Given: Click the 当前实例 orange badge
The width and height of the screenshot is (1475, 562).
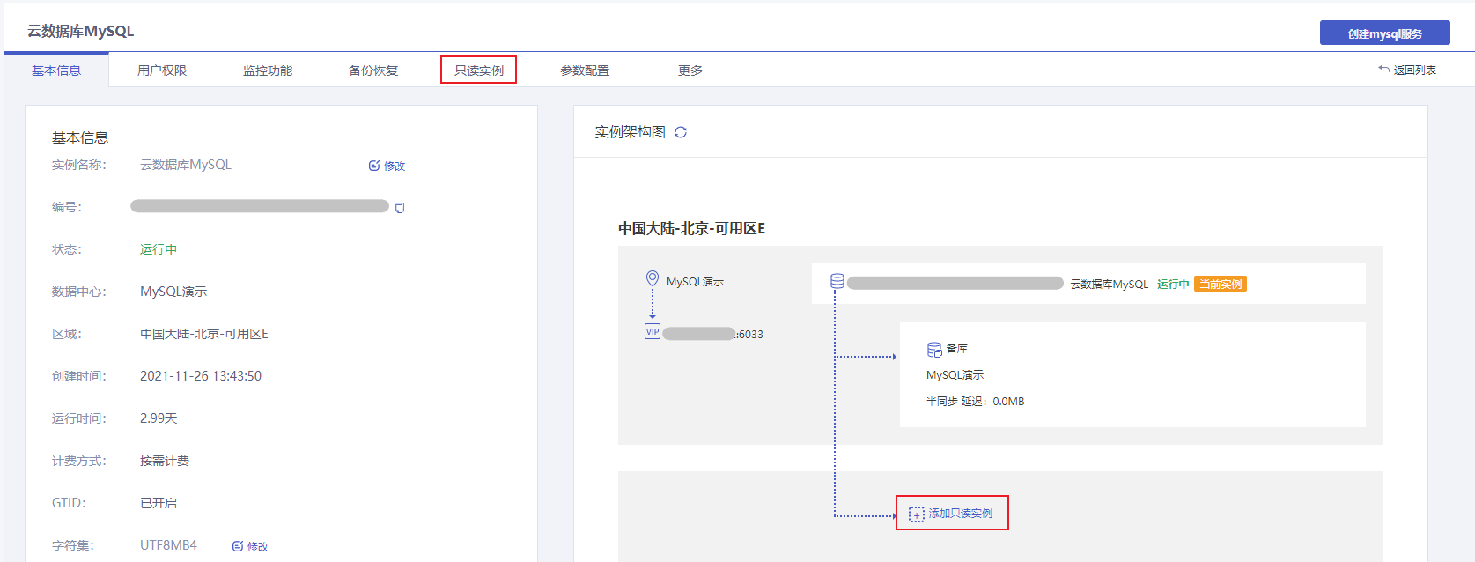Looking at the screenshot, I should pyautogui.click(x=1221, y=284).
